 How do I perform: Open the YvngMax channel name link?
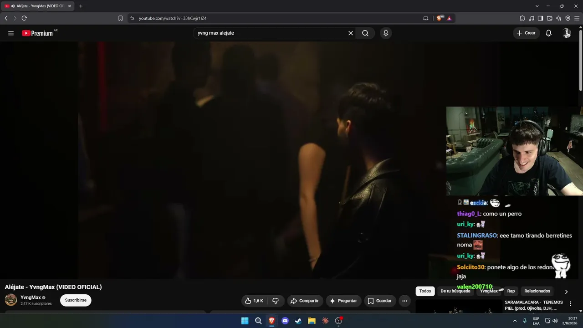coord(31,297)
